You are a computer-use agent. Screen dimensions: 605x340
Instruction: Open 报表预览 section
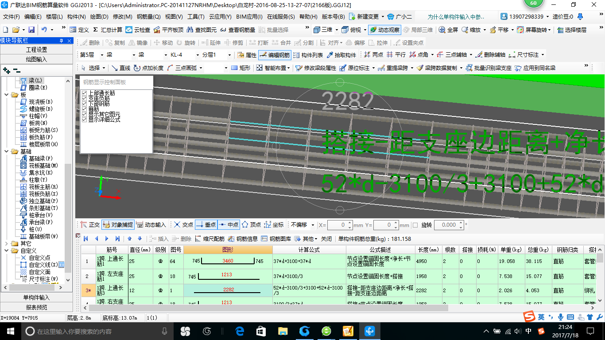[x=36, y=307]
